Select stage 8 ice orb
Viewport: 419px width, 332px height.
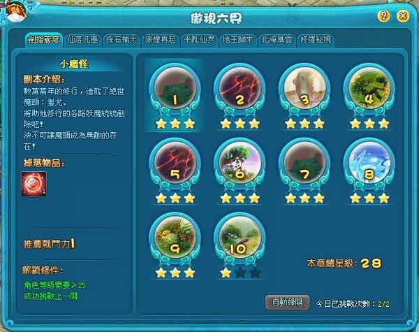pyautogui.click(x=369, y=163)
